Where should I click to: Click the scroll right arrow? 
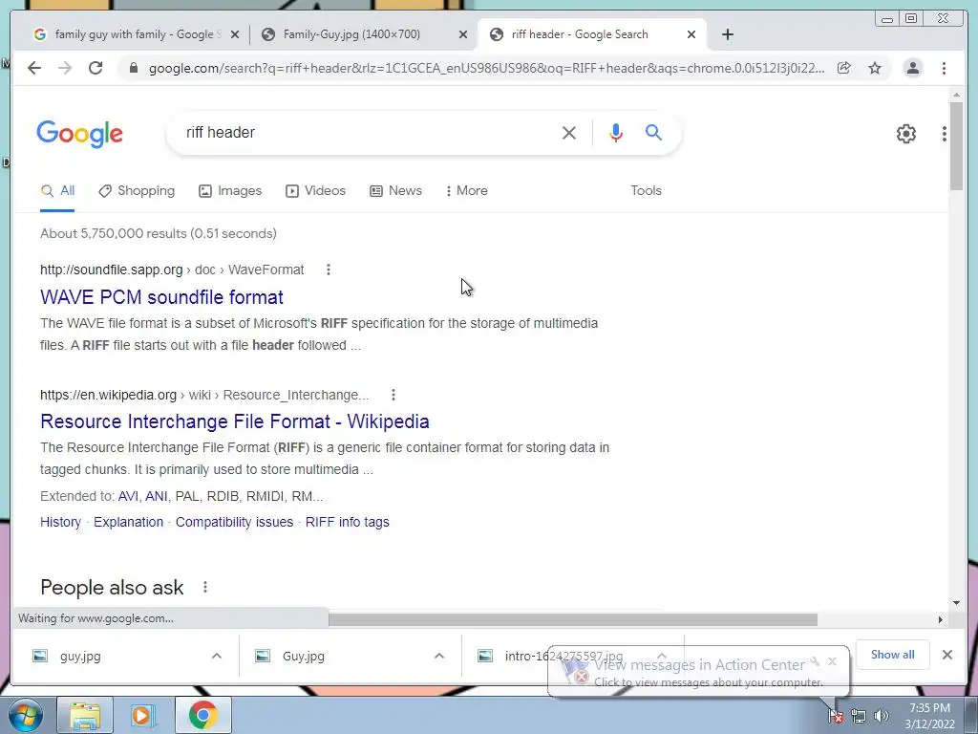tap(940, 619)
